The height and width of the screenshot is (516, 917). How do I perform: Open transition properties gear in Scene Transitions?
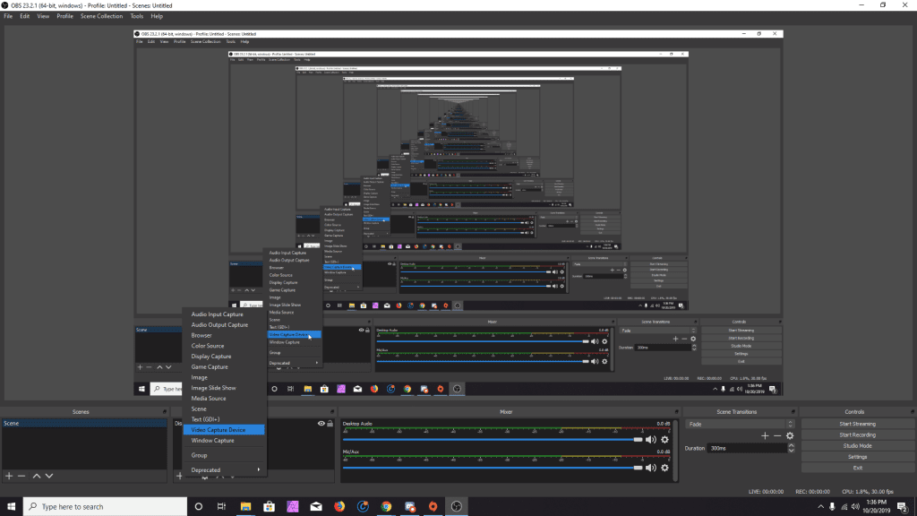[790, 435]
